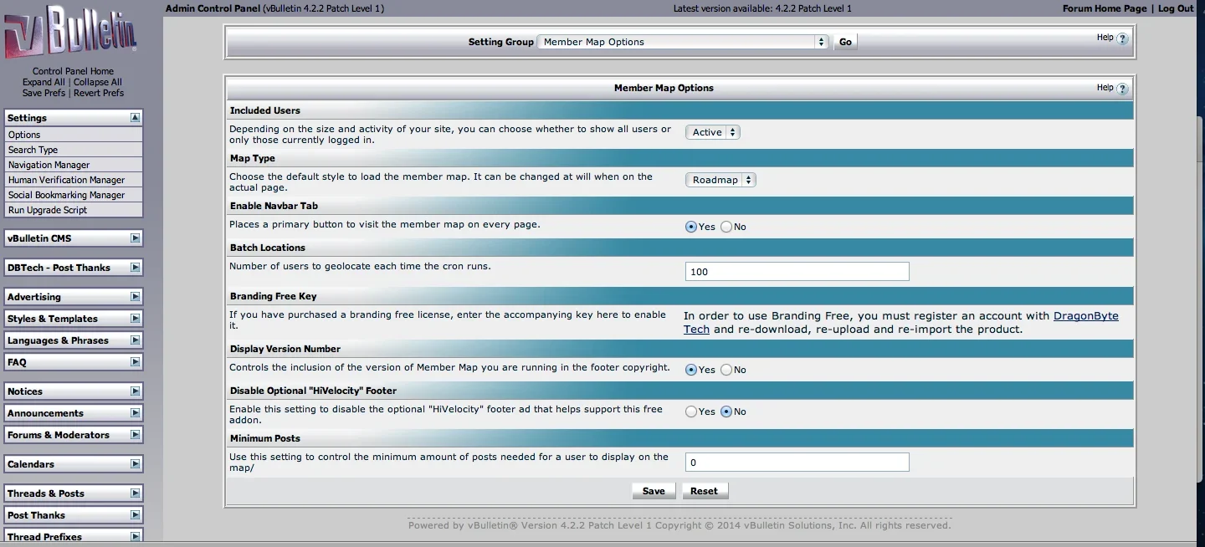The height and width of the screenshot is (547, 1205).
Task: Expand the FAQ section
Action: pyautogui.click(x=135, y=362)
